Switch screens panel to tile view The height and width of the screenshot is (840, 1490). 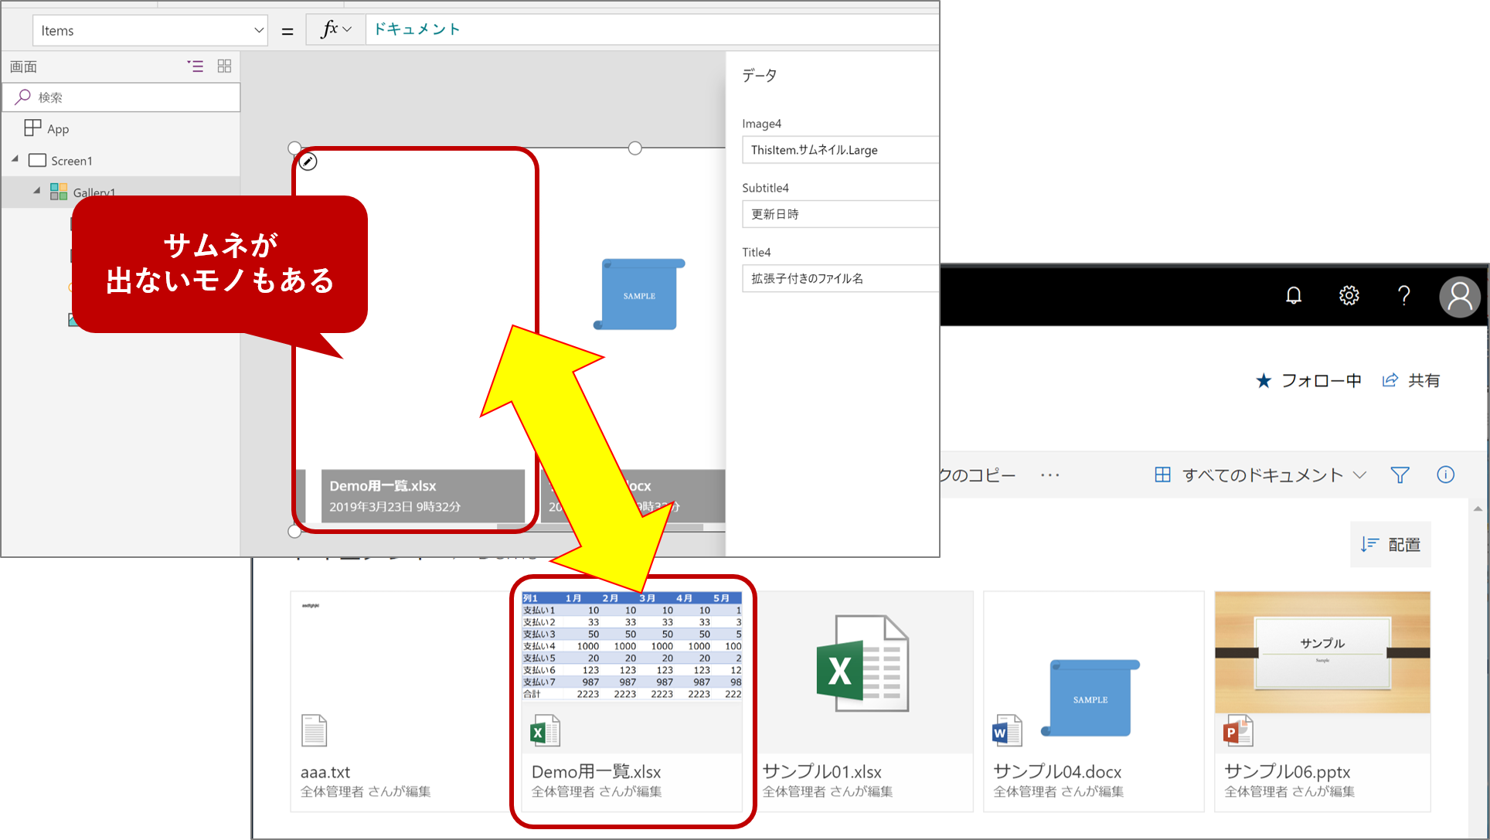tap(224, 66)
